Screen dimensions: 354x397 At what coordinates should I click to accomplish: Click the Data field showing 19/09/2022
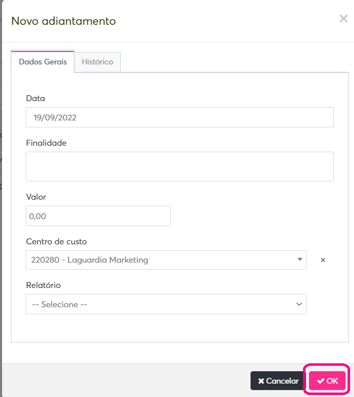(179, 117)
